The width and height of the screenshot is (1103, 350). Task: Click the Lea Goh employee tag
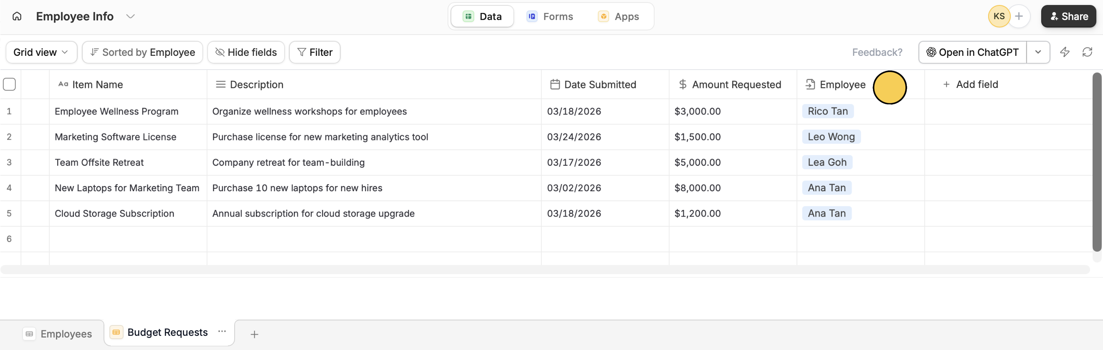(827, 162)
